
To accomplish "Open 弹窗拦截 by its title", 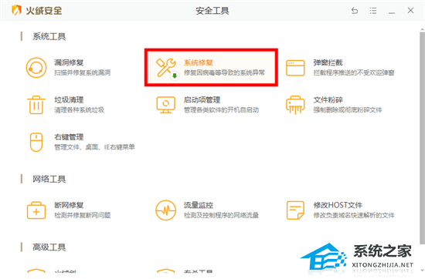I will pos(328,62).
